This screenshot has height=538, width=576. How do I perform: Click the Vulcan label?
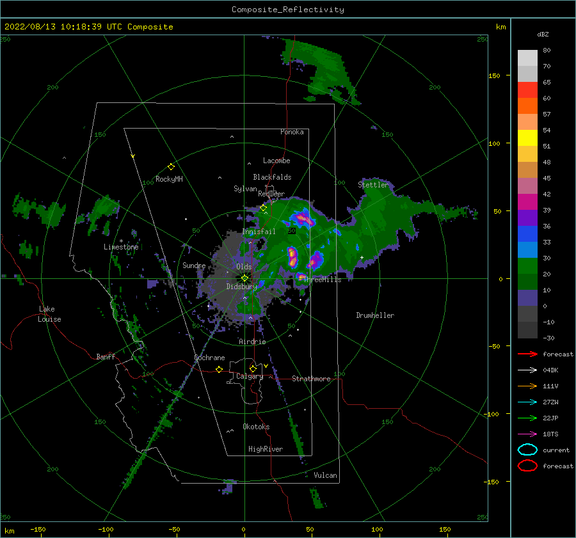click(x=326, y=475)
